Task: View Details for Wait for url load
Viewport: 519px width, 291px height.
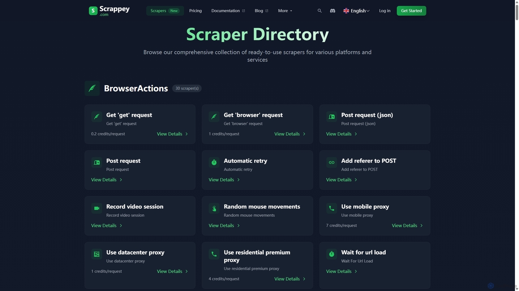Action: (342, 271)
